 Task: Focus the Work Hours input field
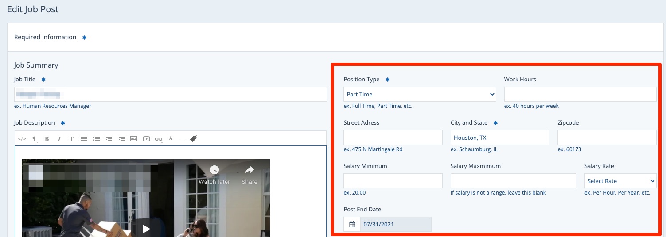(x=580, y=94)
